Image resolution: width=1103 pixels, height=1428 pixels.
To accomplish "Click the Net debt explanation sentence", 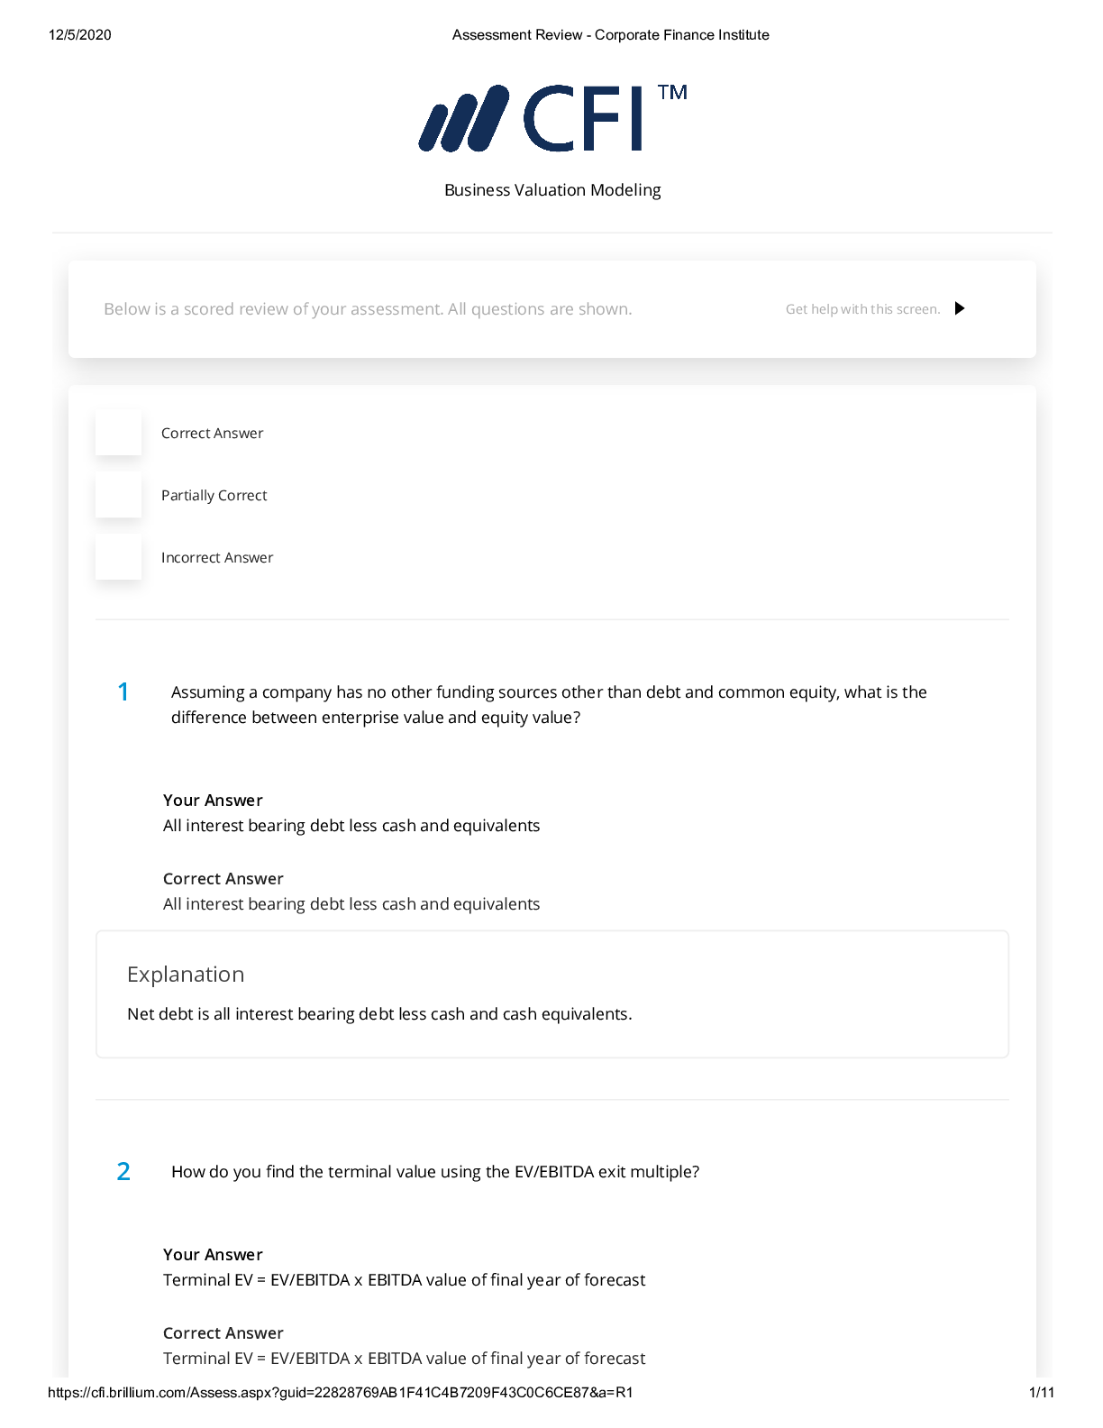I will point(379,1014).
